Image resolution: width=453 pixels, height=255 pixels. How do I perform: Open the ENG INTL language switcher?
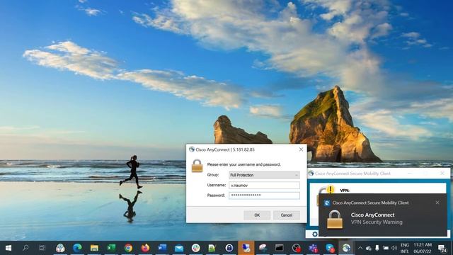(x=405, y=248)
